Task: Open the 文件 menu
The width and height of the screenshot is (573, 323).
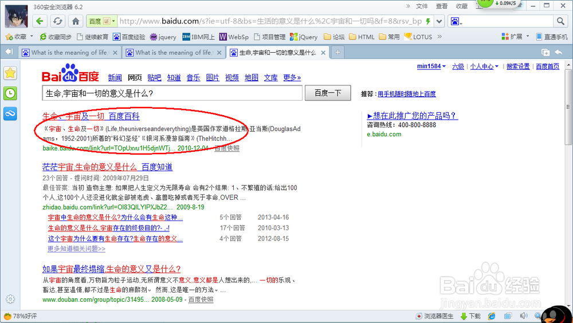Action: pyautogui.click(x=422, y=6)
